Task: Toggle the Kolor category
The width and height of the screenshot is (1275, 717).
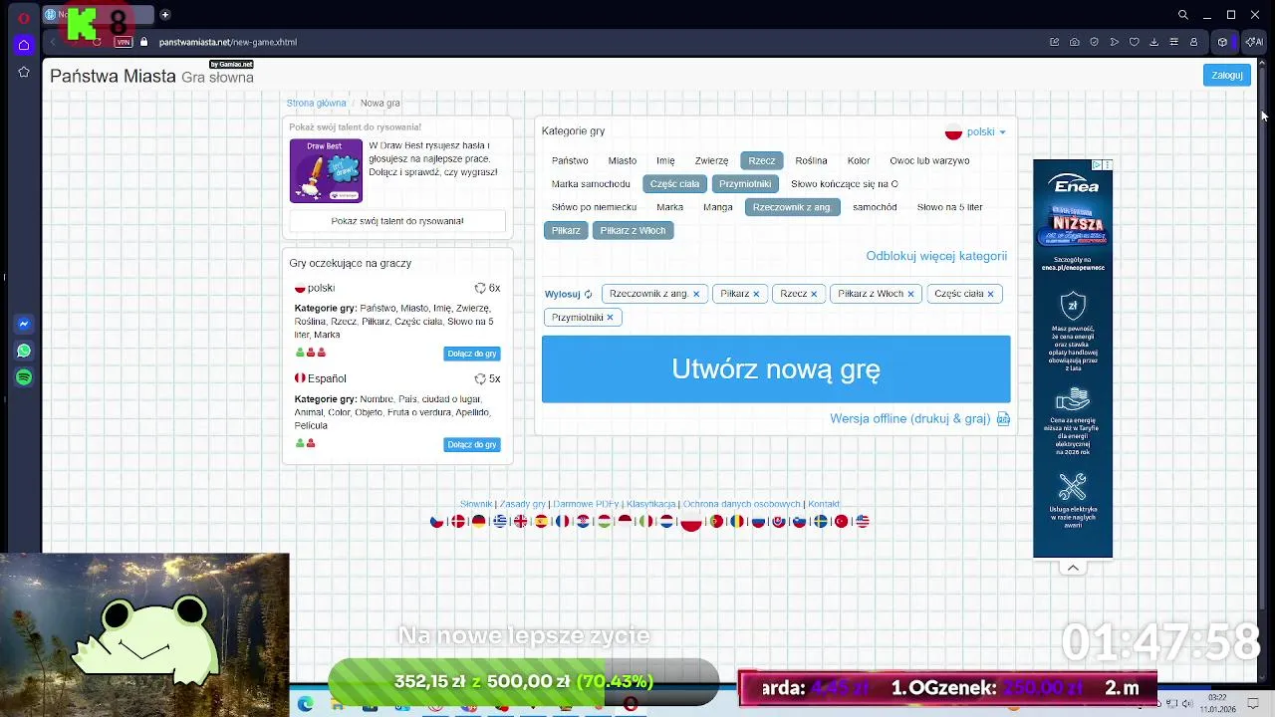Action: (859, 160)
